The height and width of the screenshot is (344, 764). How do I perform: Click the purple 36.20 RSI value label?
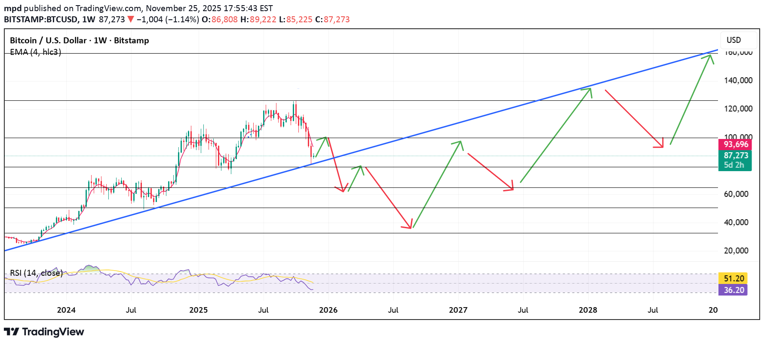coord(733,290)
